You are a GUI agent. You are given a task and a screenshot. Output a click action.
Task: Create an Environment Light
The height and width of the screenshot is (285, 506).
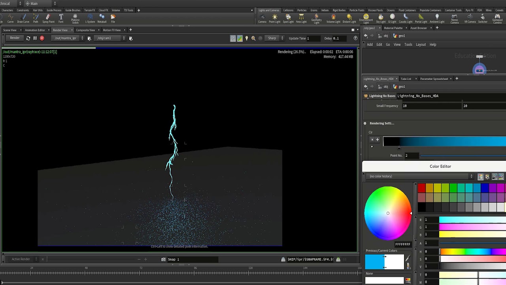pyautogui.click(x=366, y=19)
